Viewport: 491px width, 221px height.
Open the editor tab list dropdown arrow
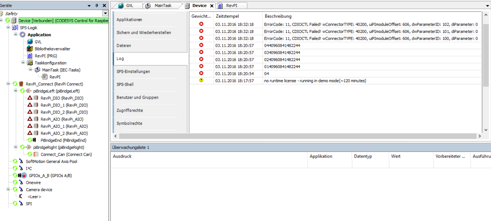click(x=487, y=6)
